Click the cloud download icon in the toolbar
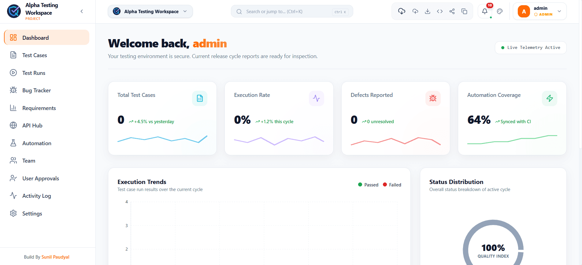The height and width of the screenshot is (265, 582). coord(402,11)
